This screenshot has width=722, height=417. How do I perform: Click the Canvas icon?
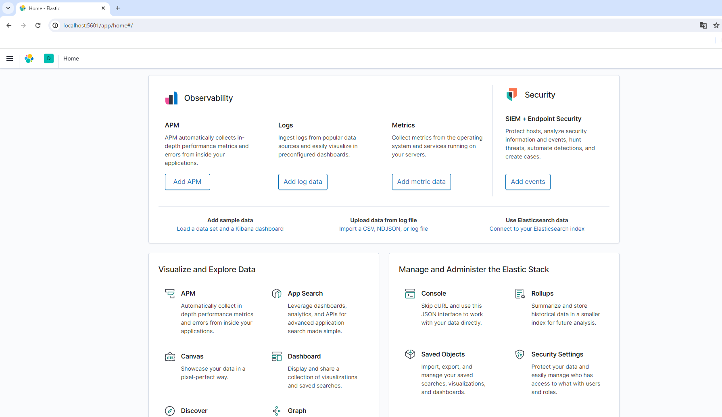click(x=170, y=357)
